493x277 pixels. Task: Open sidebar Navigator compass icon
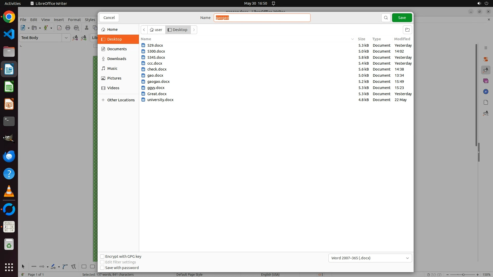[x=486, y=92]
